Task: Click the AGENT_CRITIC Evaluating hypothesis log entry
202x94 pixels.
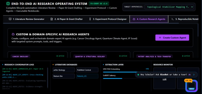Action: tap(24, 82)
